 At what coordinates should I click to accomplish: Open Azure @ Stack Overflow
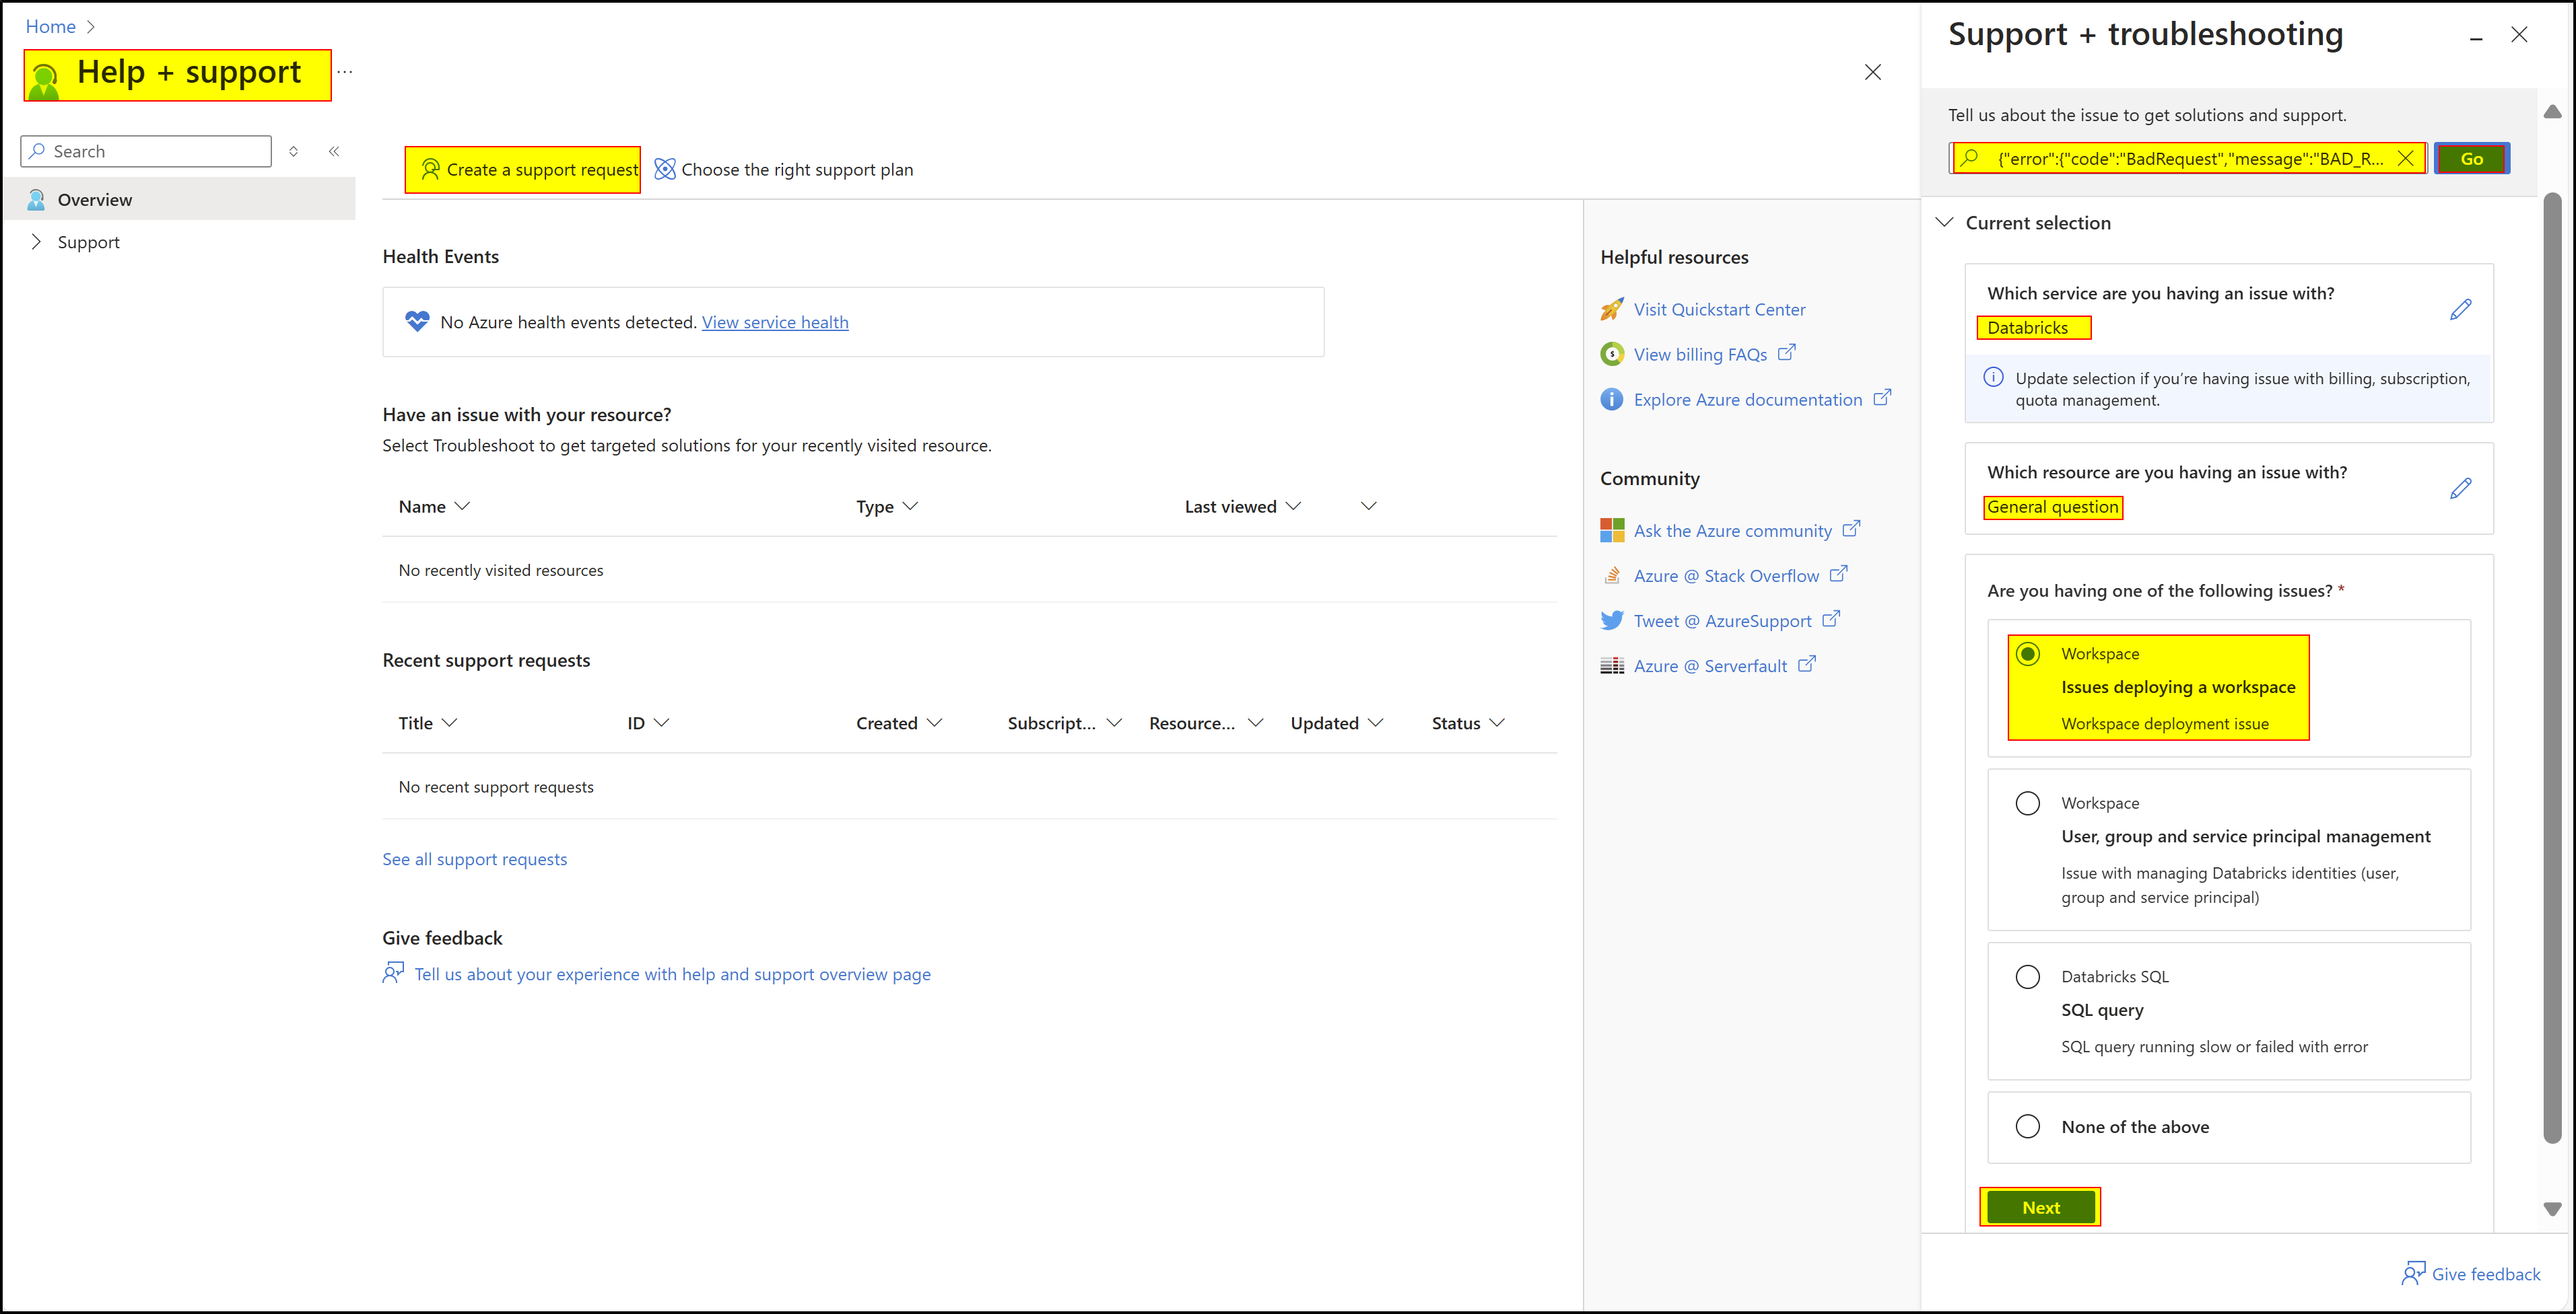click(x=1726, y=575)
